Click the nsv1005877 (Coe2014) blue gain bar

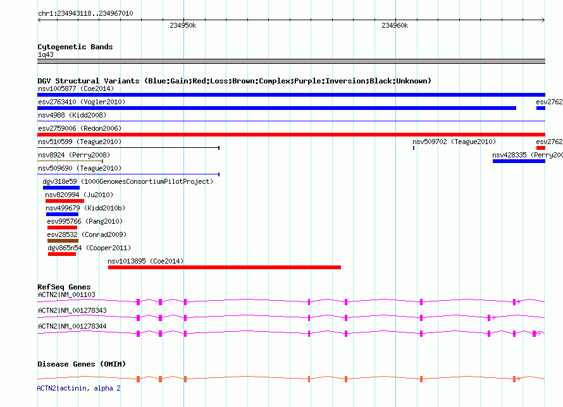click(x=291, y=95)
